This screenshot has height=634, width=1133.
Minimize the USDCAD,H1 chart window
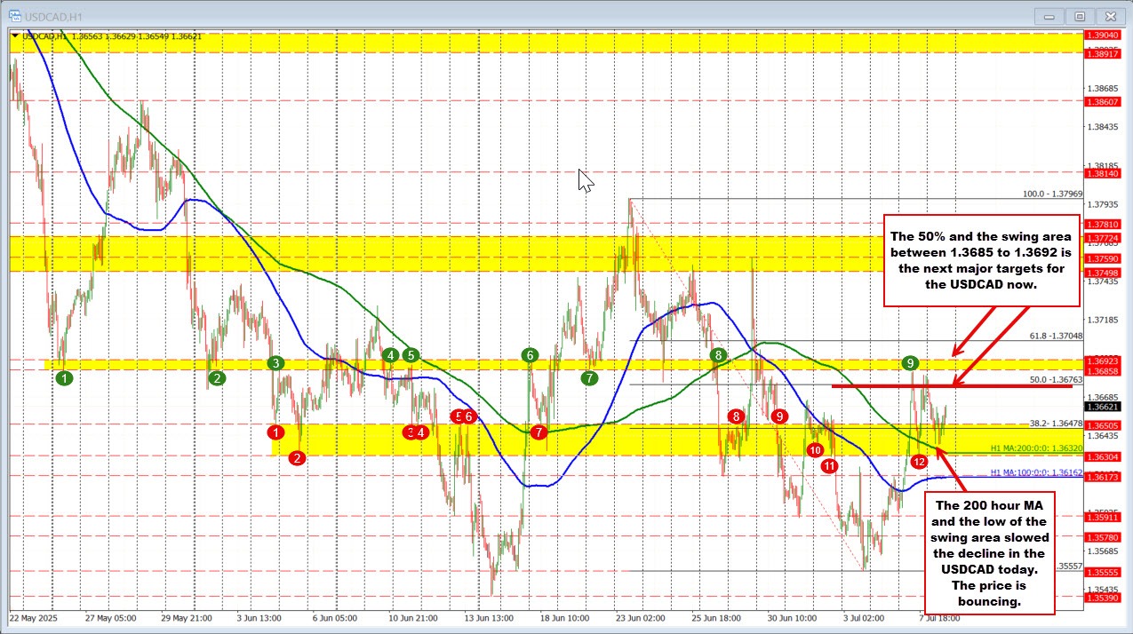(1049, 16)
